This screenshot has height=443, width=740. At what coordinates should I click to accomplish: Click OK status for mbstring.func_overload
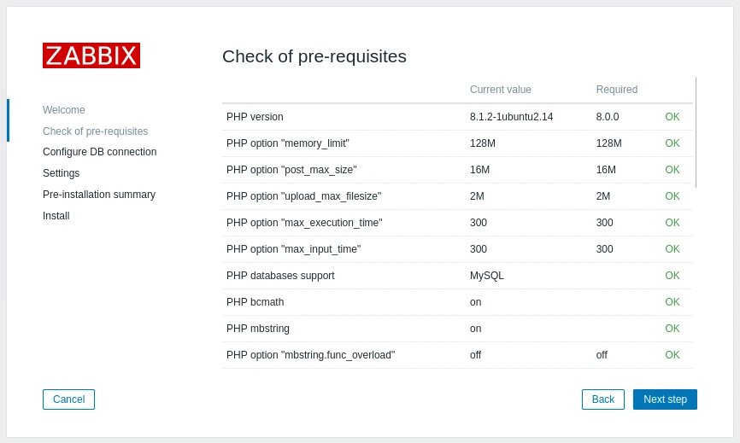click(672, 355)
